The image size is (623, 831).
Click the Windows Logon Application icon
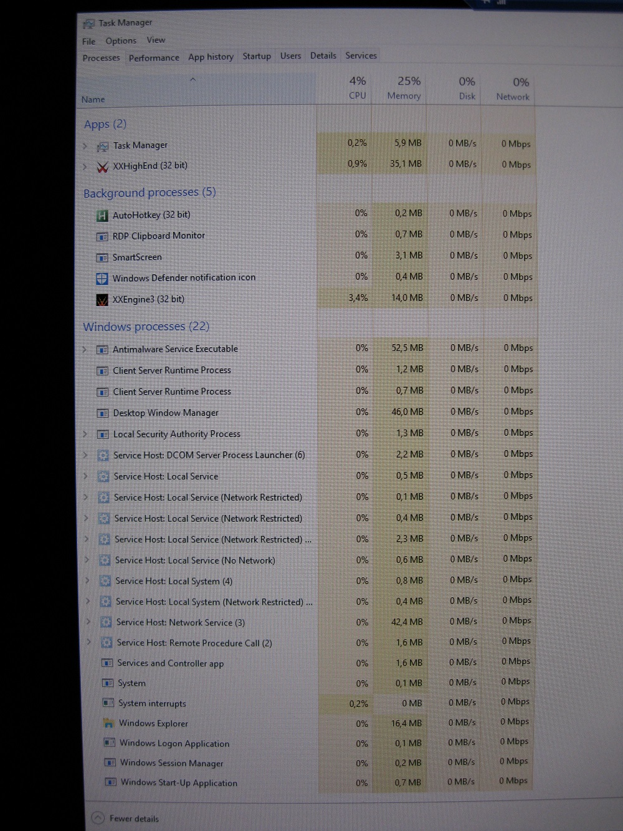coord(110,743)
